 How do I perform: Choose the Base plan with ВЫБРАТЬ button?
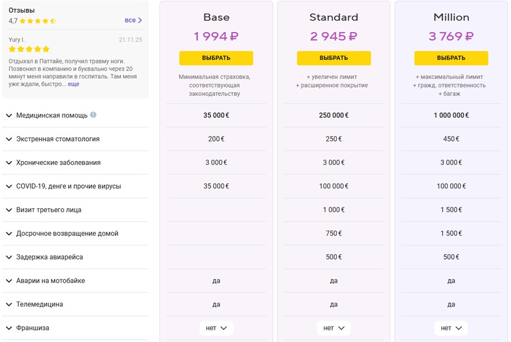click(x=216, y=58)
